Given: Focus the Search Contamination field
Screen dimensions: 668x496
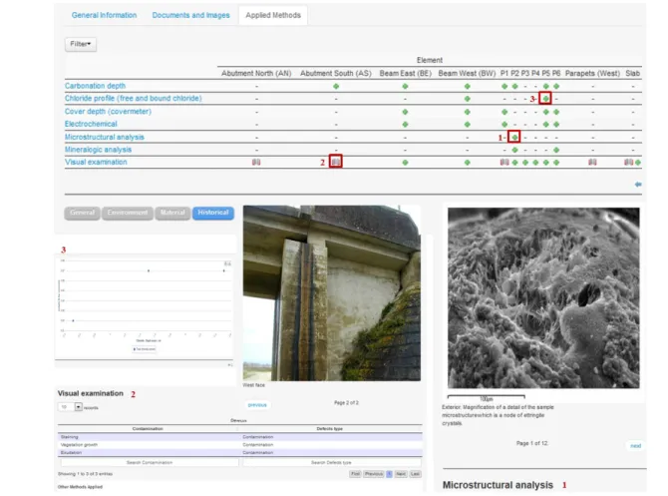Looking at the screenshot, I should [x=150, y=462].
